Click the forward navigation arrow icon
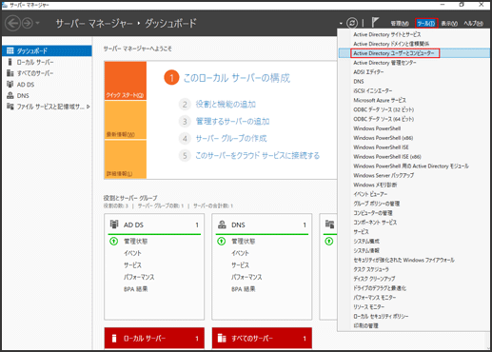Screen dimensions: 492x352 coord(28,23)
